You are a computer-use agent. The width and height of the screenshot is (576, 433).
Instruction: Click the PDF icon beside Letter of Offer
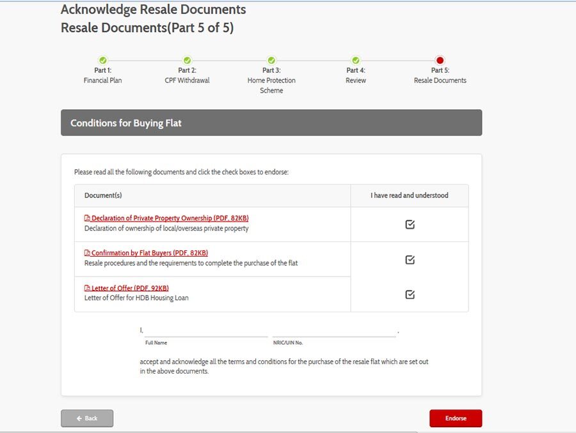pos(86,288)
